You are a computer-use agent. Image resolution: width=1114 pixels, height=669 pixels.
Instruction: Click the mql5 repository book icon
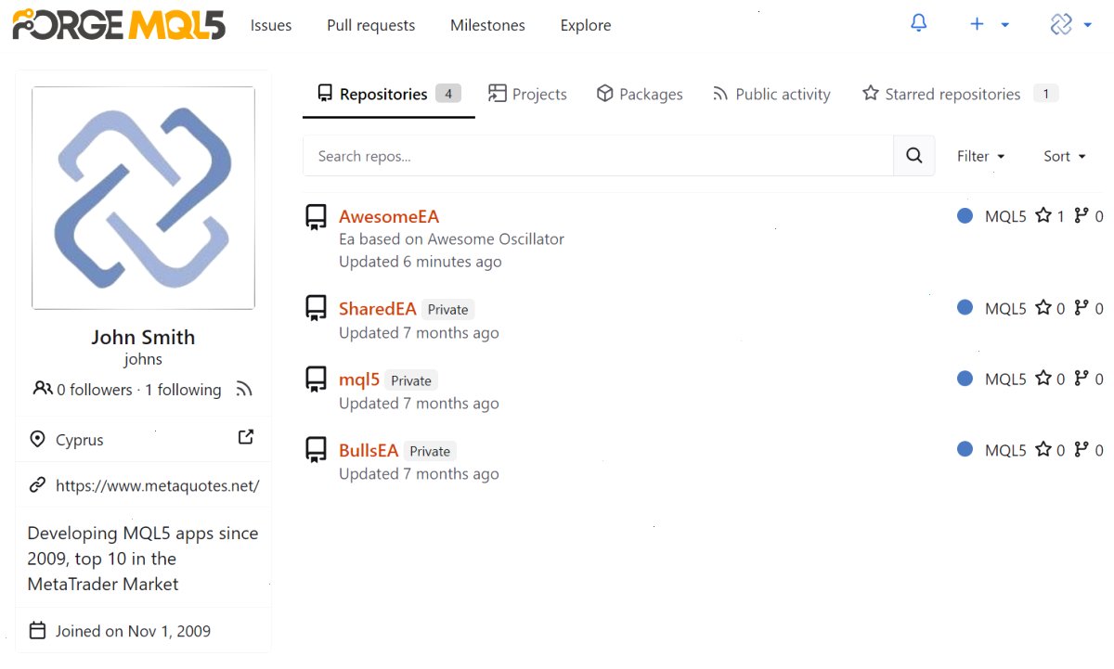tap(317, 379)
